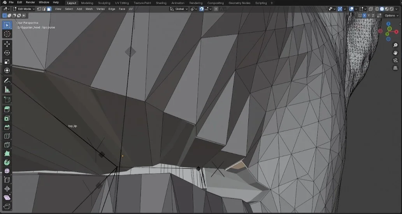402x214 pixels.
Task: Expand the Options dropdown
Action: [x=391, y=16]
